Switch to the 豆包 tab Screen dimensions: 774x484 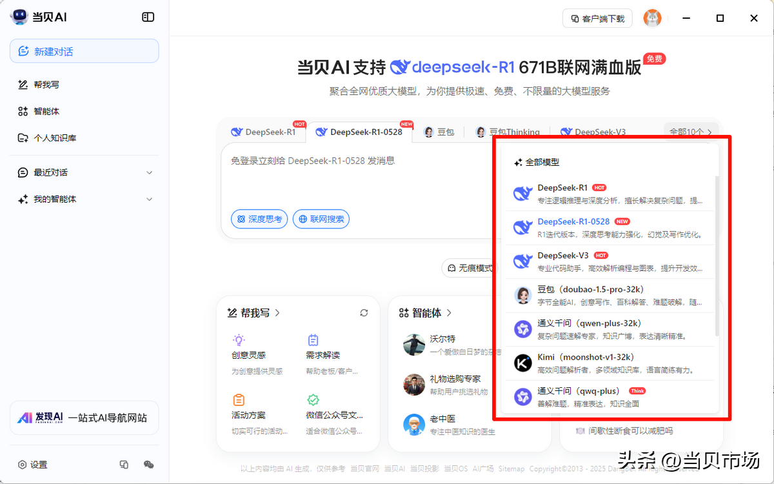pos(439,132)
